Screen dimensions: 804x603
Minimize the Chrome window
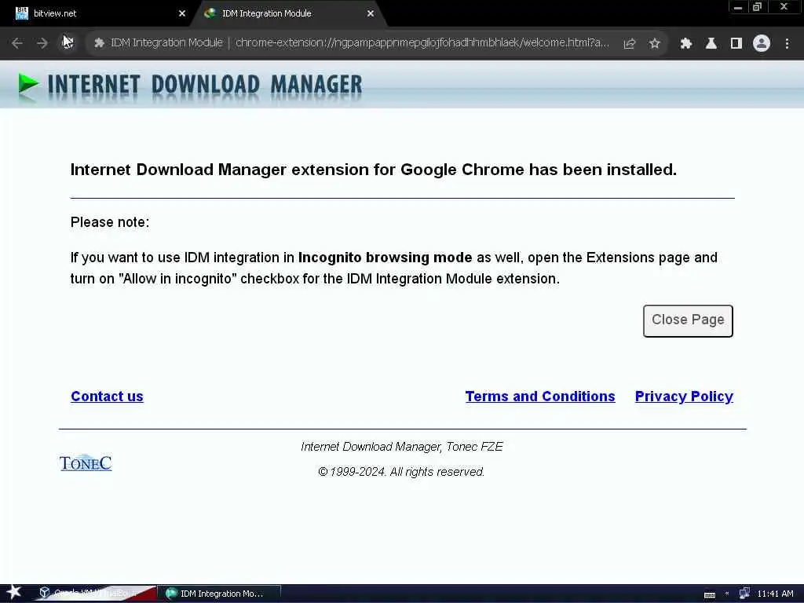(x=738, y=7)
